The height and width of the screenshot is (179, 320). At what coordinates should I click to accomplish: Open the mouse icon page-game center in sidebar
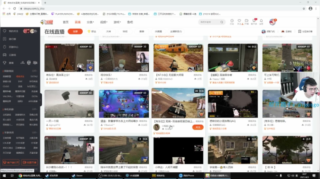pyautogui.click(x=5, y=47)
